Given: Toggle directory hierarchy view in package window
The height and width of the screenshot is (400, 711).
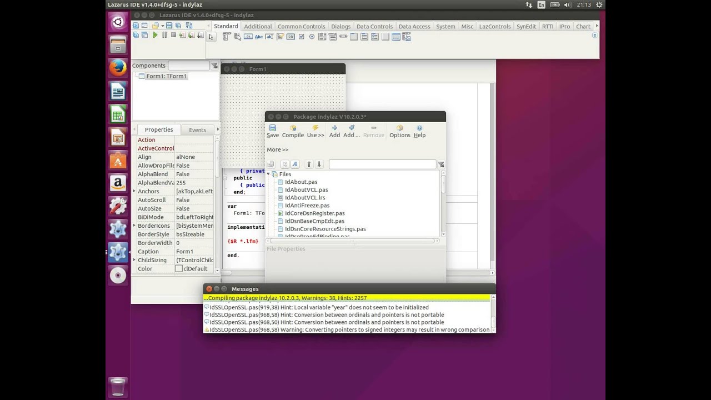Looking at the screenshot, I should point(284,164).
